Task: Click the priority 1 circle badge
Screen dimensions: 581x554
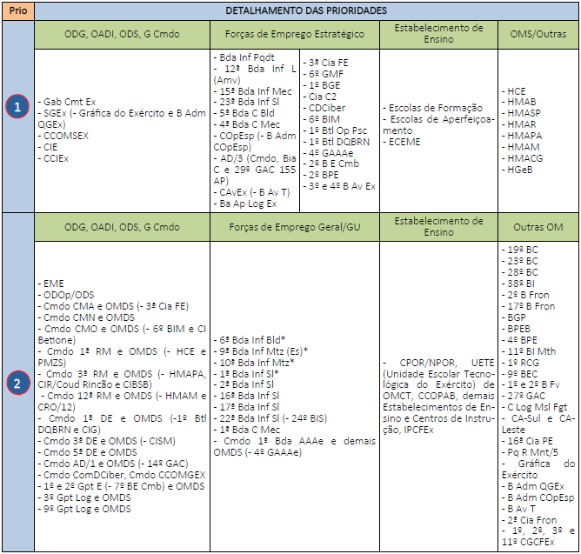Action: click(17, 107)
